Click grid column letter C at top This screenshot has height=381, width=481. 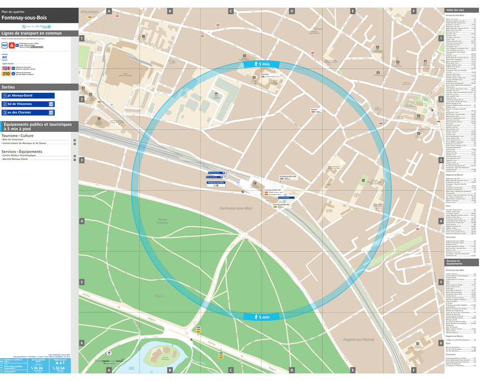click(x=231, y=11)
